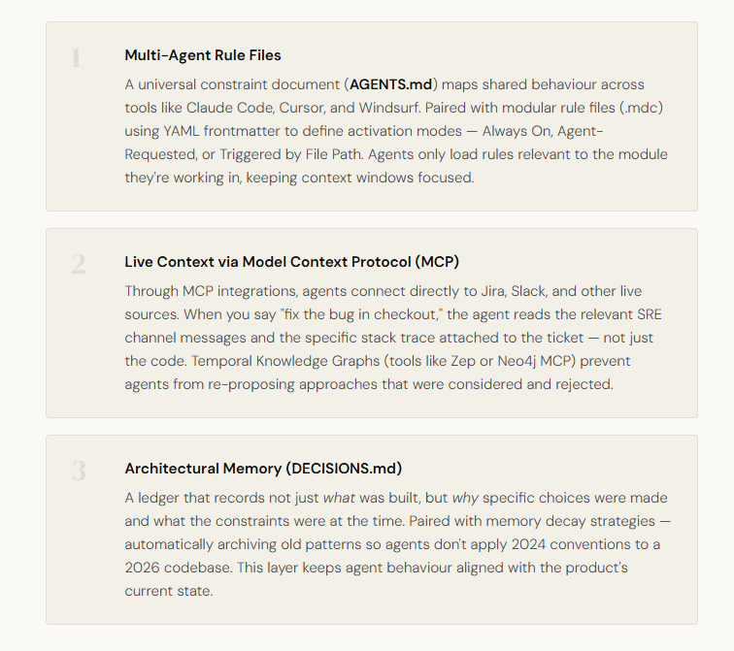This screenshot has width=734, height=651.
Task: Click the bold AGENTS.md text
Action: (390, 84)
